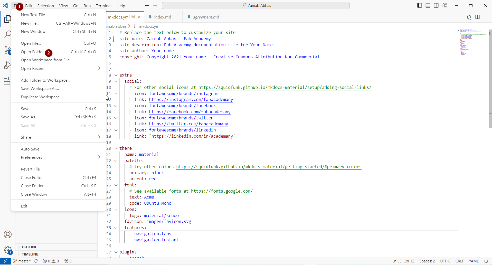Change language mode via YAML
Viewport: 492px width, 265px height.
tap(474, 261)
